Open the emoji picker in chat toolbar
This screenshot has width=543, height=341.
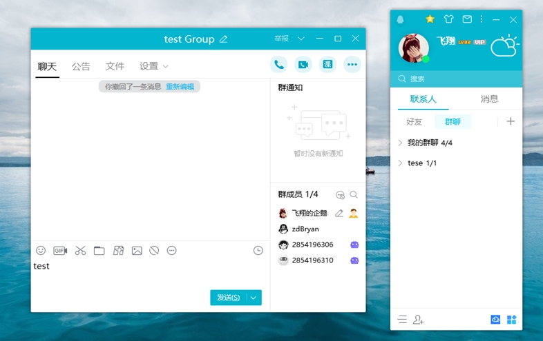point(41,251)
